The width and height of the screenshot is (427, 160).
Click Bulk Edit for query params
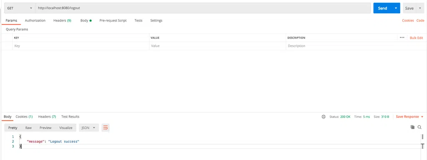(x=417, y=38)
